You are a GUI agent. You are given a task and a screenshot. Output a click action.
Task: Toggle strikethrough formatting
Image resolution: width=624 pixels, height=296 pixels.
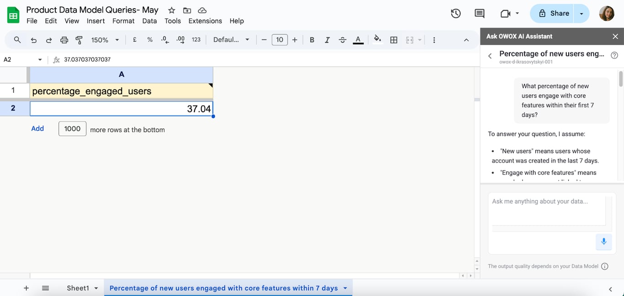click(x=343, y=40)
